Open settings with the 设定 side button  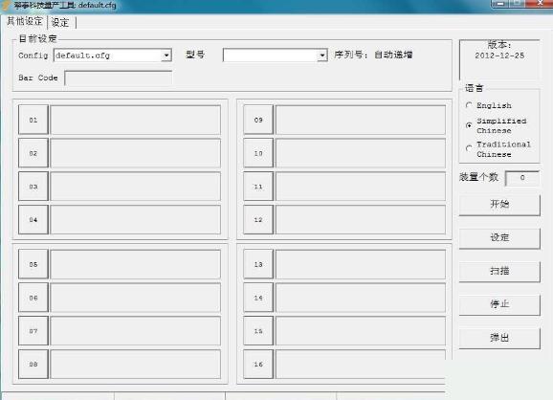499,237
